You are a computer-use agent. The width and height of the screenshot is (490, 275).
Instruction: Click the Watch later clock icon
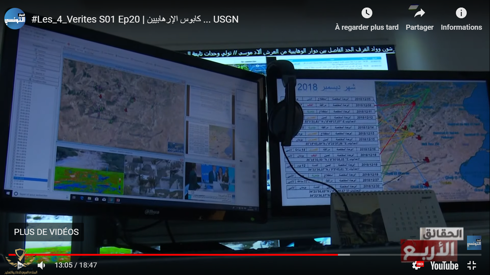coord(367,13)
